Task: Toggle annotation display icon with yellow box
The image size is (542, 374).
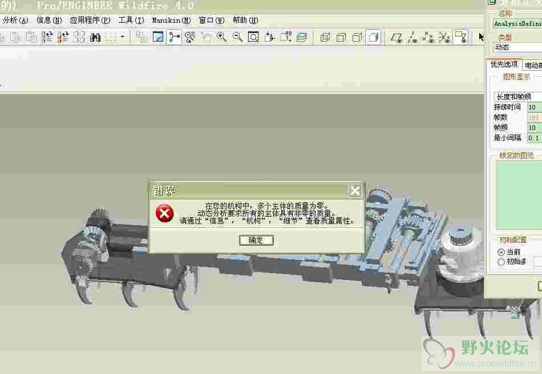Action: coord(461,37)
